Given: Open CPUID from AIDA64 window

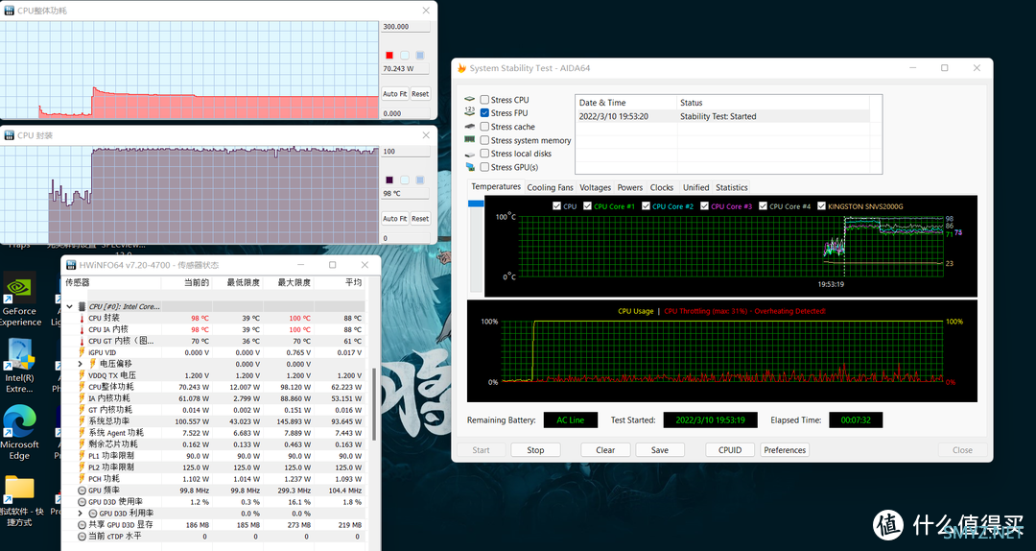Looking at the screenshot, I should [x=729, y=450].
